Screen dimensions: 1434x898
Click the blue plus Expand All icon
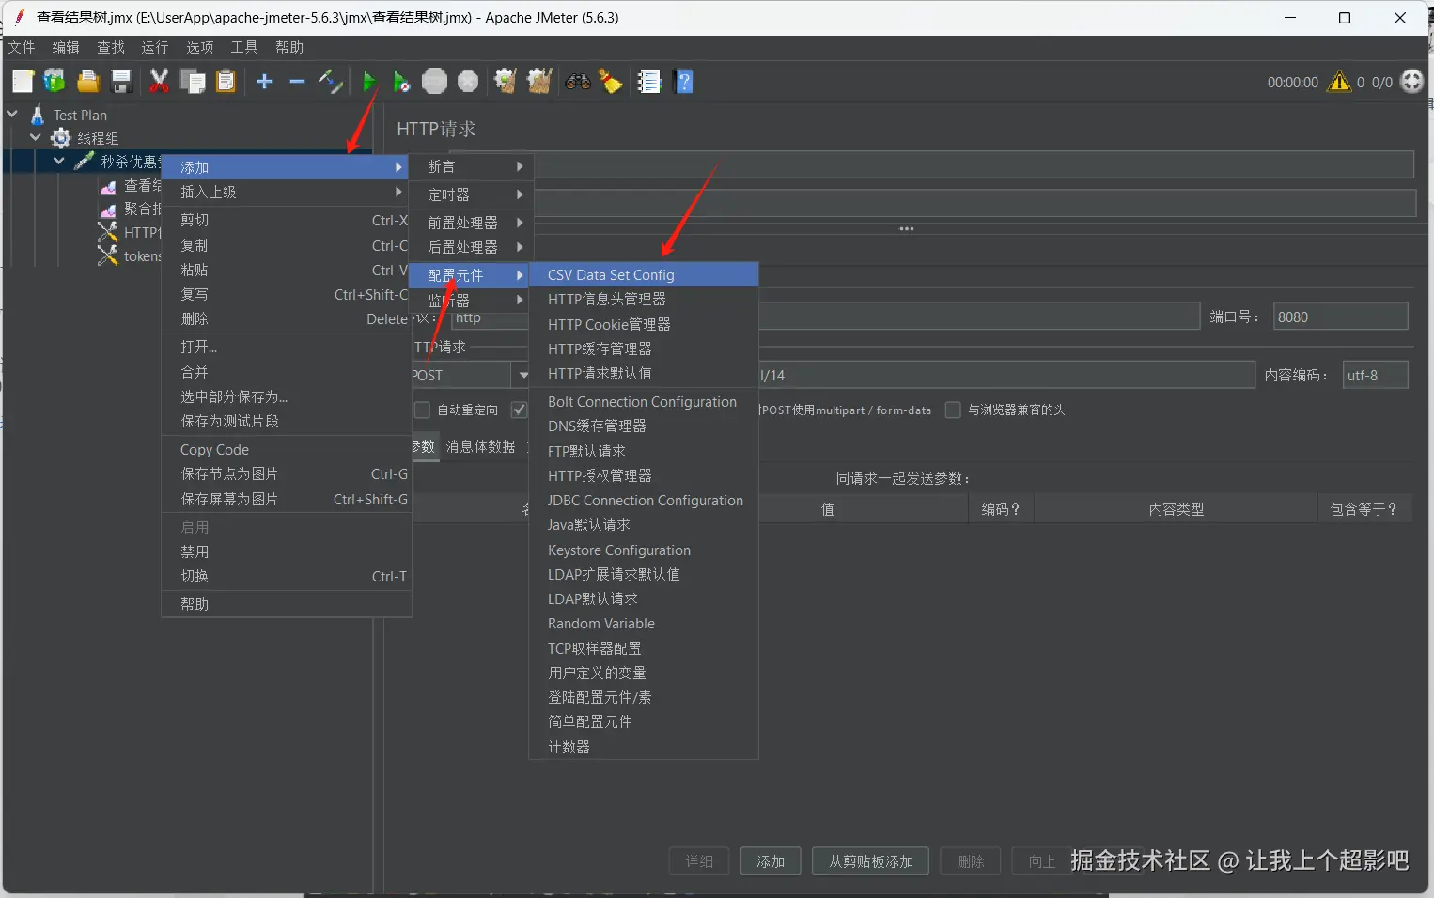tap(264, 82)
